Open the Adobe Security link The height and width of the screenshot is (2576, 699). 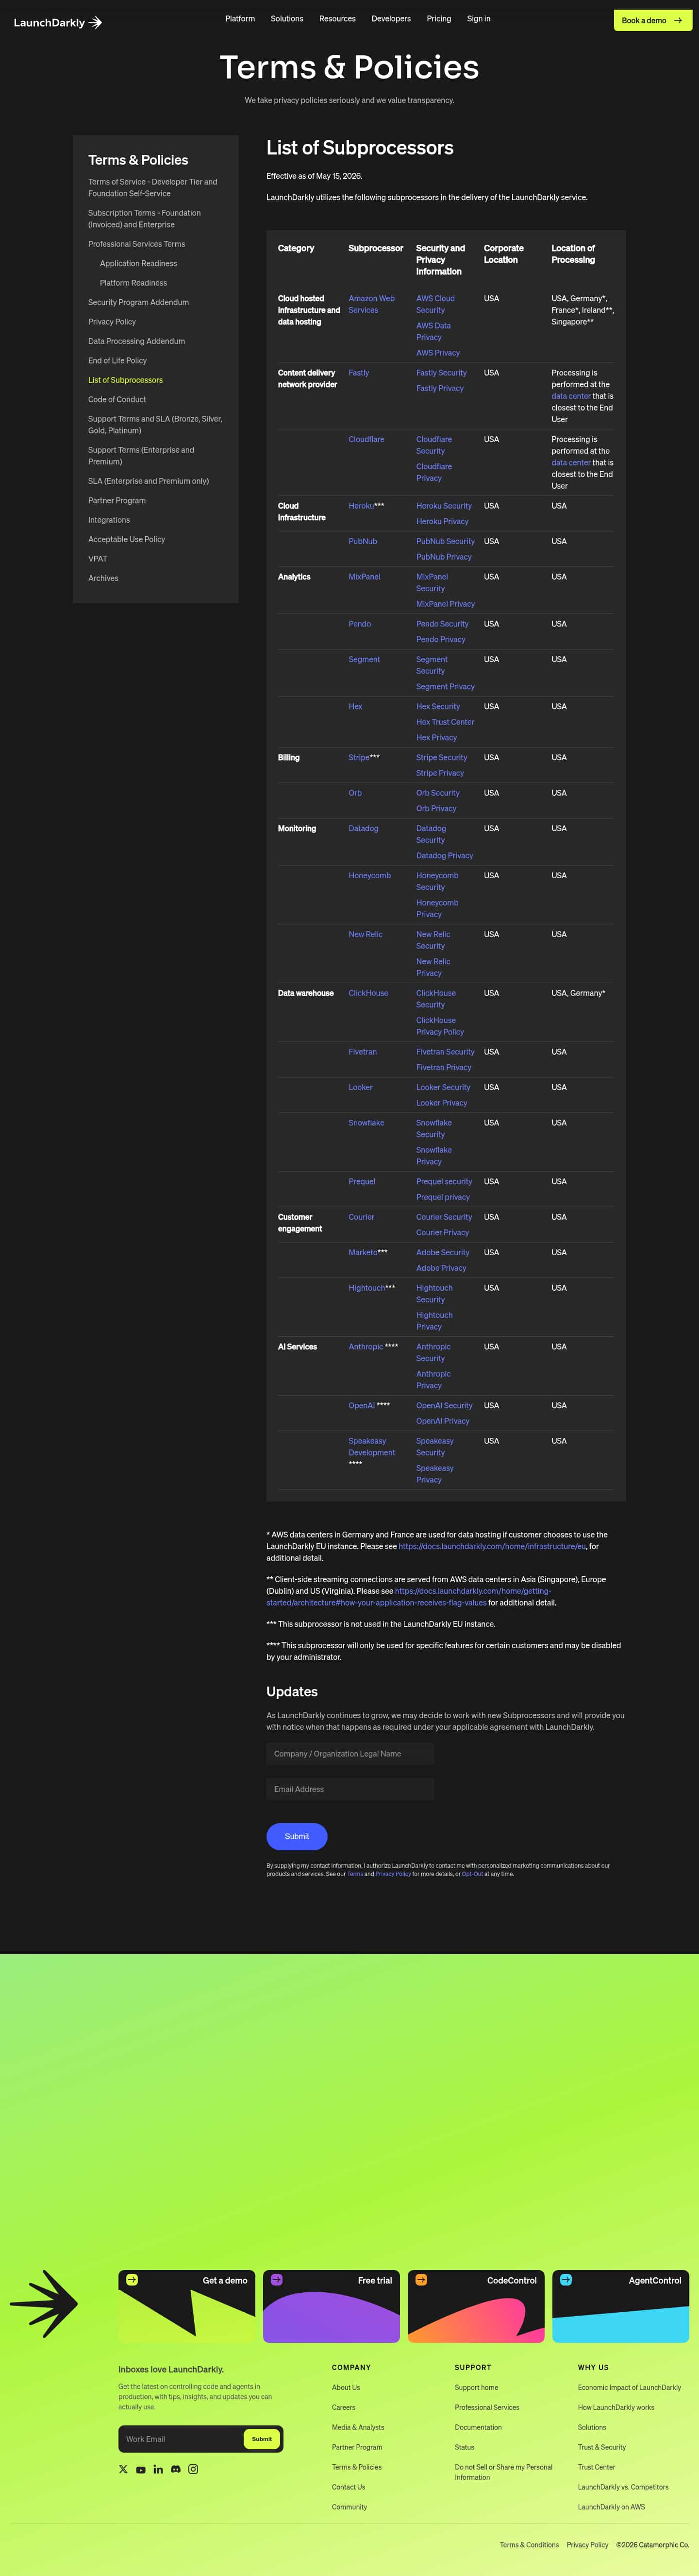pos(442,1252)
